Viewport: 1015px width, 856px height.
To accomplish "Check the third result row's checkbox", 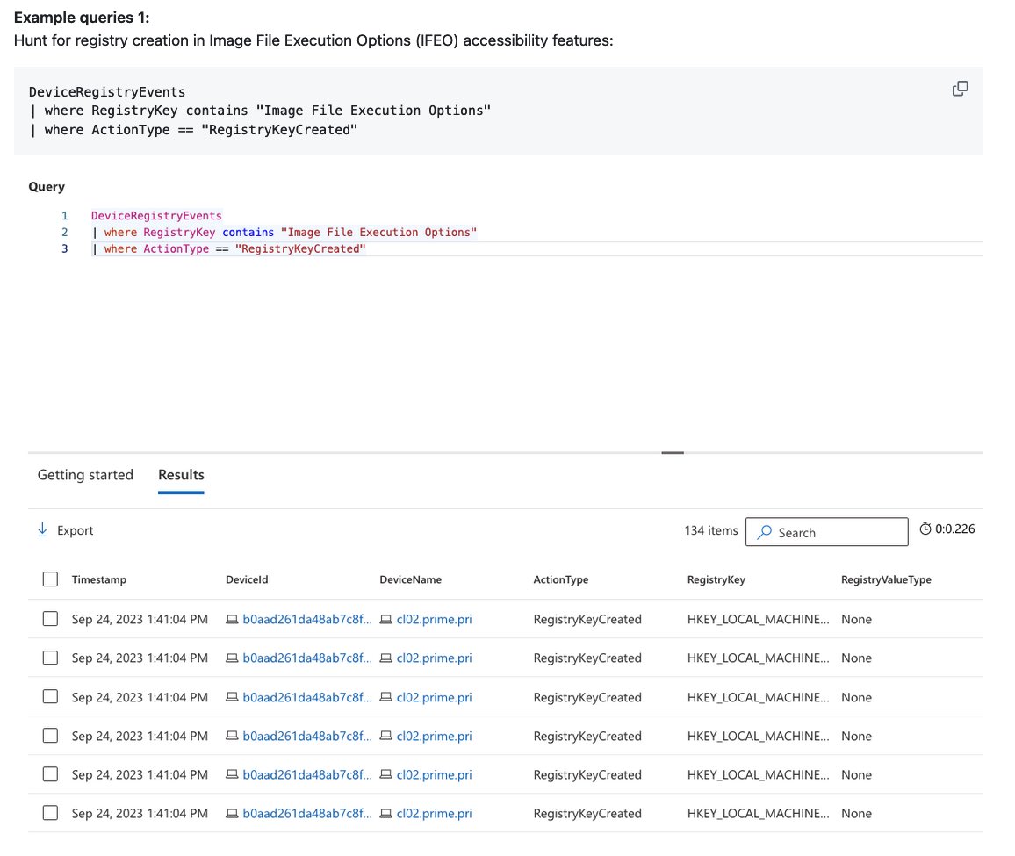I will tap(51, 697).
